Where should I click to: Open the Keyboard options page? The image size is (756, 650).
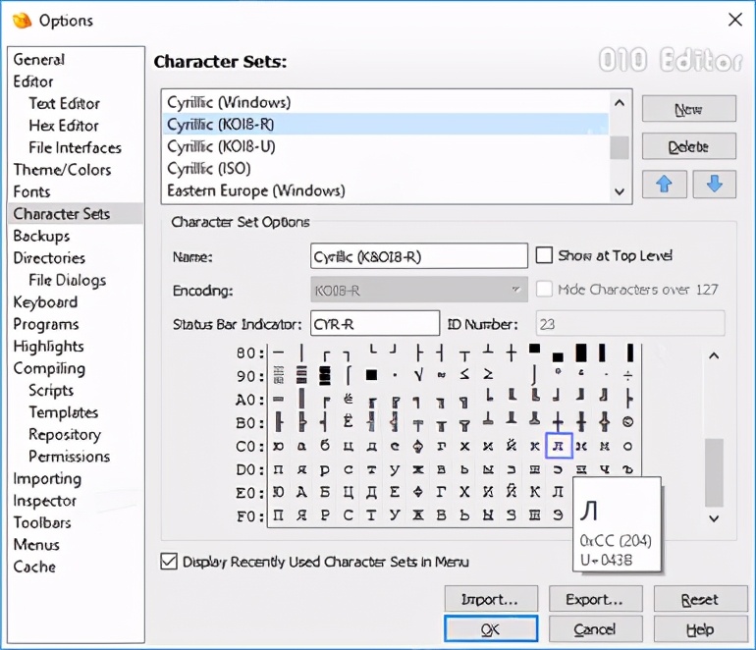pyautogui.click(x=45, y=302)
